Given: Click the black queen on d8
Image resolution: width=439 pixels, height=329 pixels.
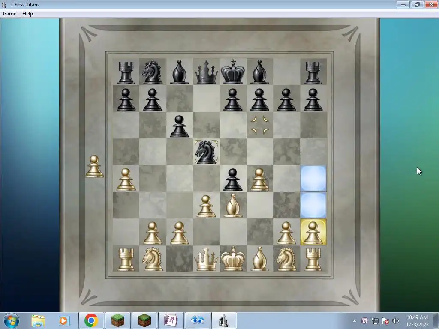Looking at the screenshot, I should click(206, 72).
